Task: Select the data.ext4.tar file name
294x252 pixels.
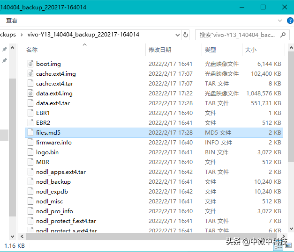Action: pos(53,103)
